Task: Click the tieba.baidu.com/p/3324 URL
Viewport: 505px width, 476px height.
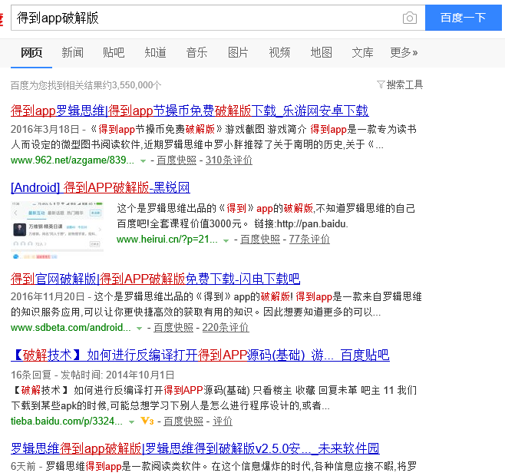Action: 67,421
